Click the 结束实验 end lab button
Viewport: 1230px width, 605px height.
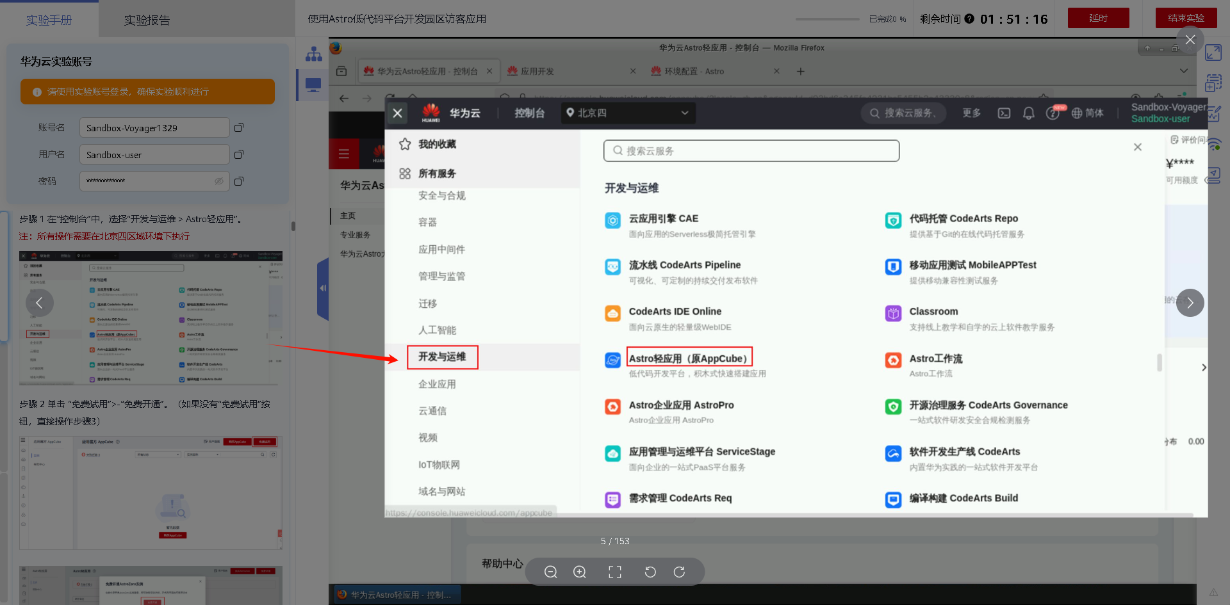[1186, 18]
